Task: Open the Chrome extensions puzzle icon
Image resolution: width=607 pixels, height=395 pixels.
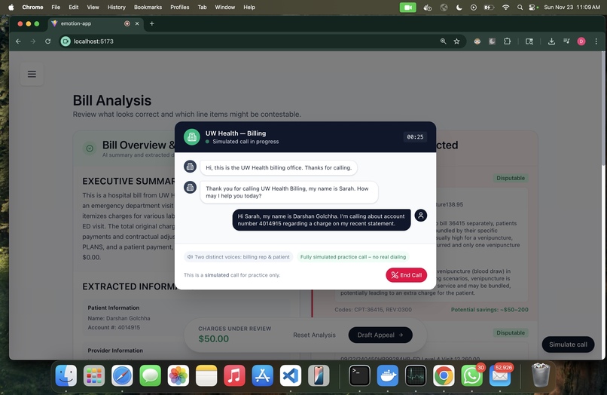Action: (x=507, y=41)
